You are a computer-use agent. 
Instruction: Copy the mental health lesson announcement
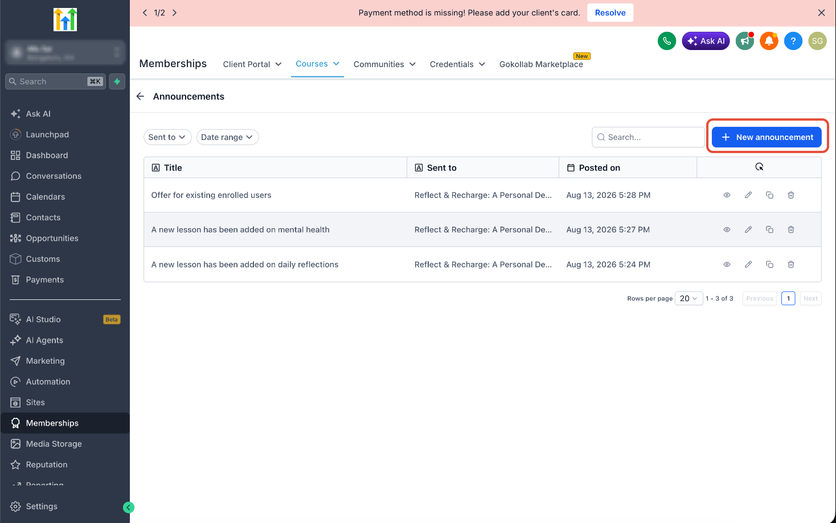[x=769, y=230]
